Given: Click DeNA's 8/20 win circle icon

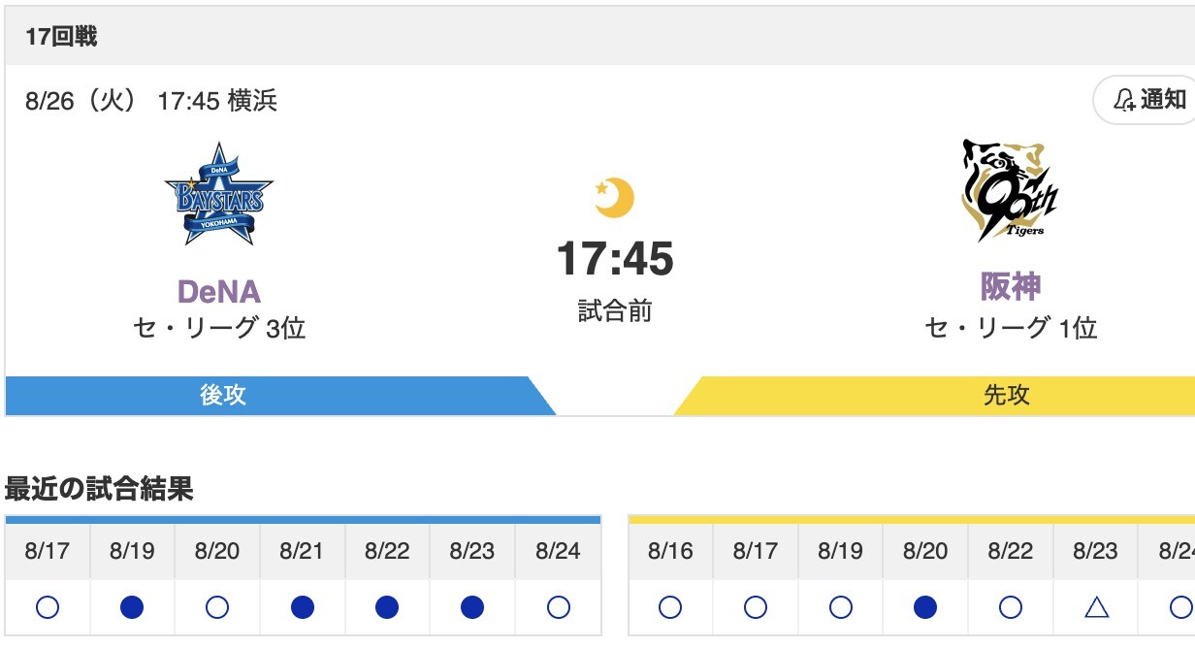Looking at the screenshot, I should pyautogui.click(x=217, y=607).
